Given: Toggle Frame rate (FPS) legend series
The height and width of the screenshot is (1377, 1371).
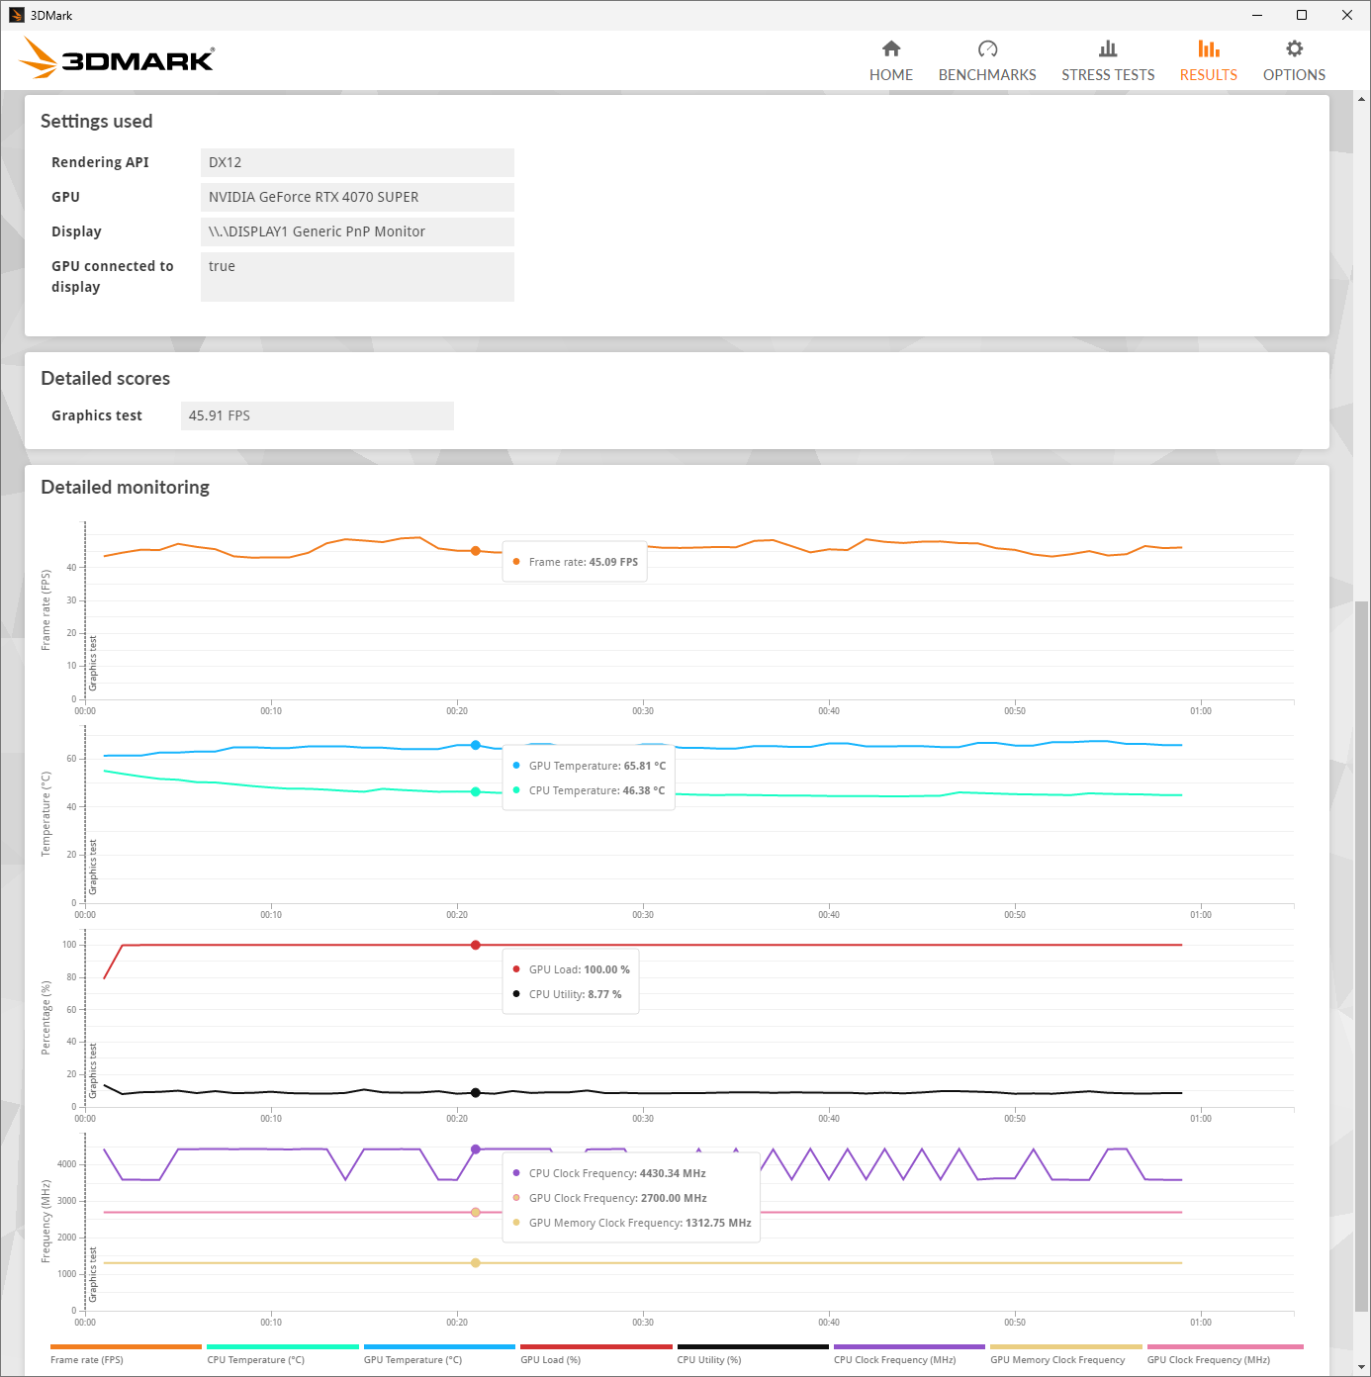Looking at the screenshot, I should [126, 1354].
